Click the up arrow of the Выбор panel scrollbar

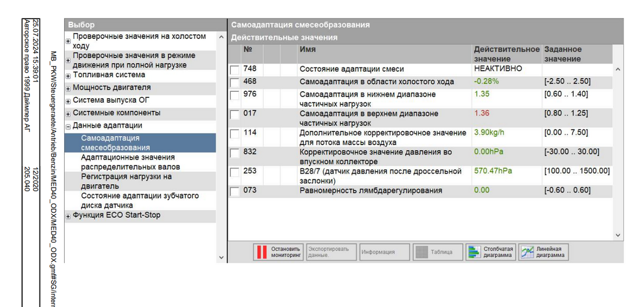tap(221, 37)
